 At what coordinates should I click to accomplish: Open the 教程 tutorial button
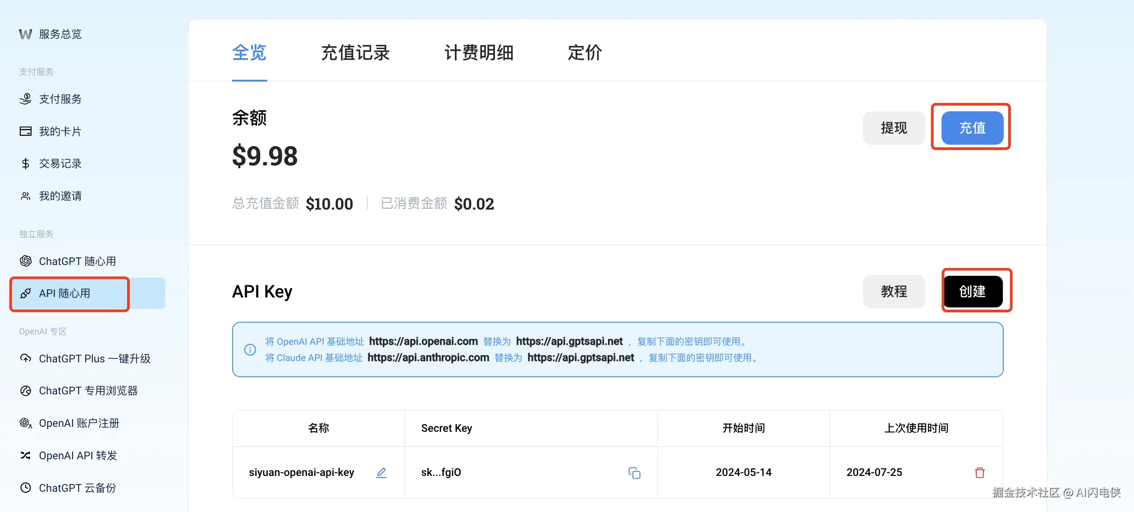click(894, 292)
